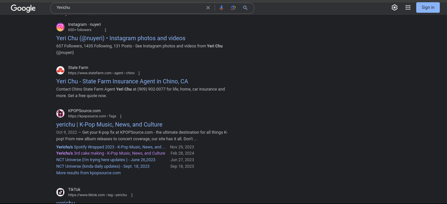Click the State Farm favicon

[x=60, y=70]
